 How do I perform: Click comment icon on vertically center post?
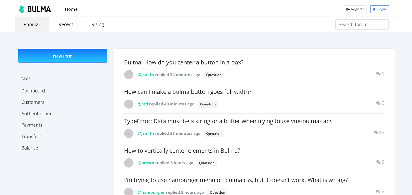point(378,162)
